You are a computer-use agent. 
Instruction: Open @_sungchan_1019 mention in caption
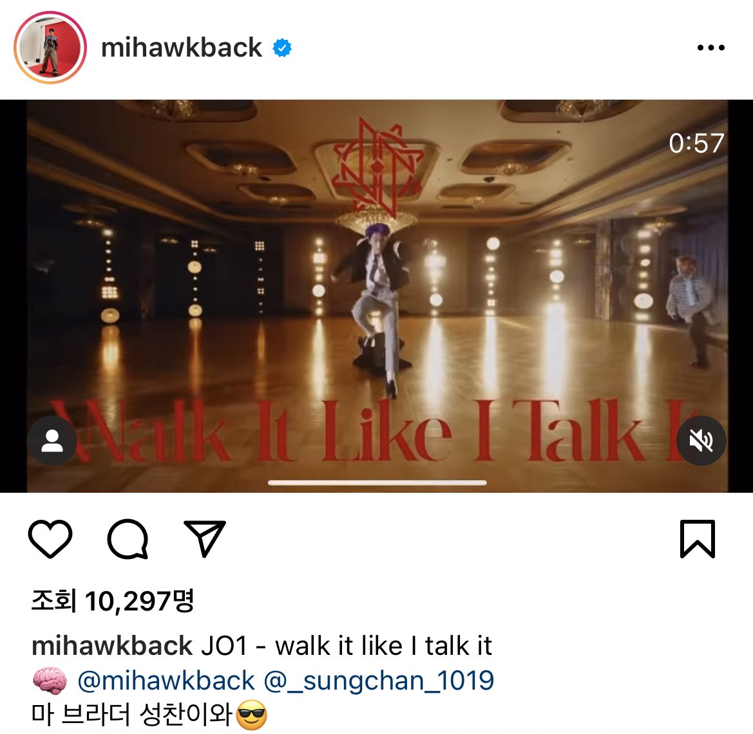click(379, 680)
